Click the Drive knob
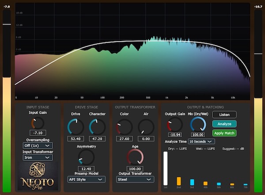This screenshot has height=195, width=265. 76,127
